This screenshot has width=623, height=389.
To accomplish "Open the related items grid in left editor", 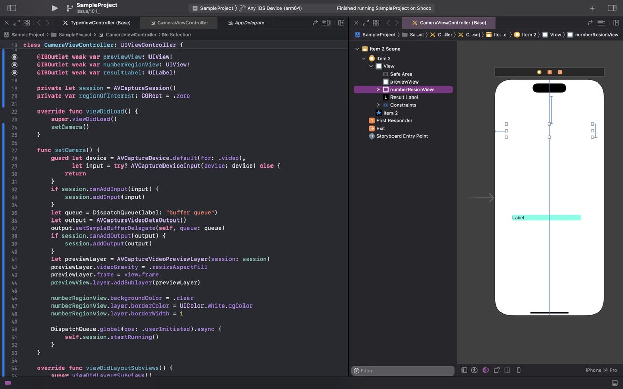I will tap(26, 23).
